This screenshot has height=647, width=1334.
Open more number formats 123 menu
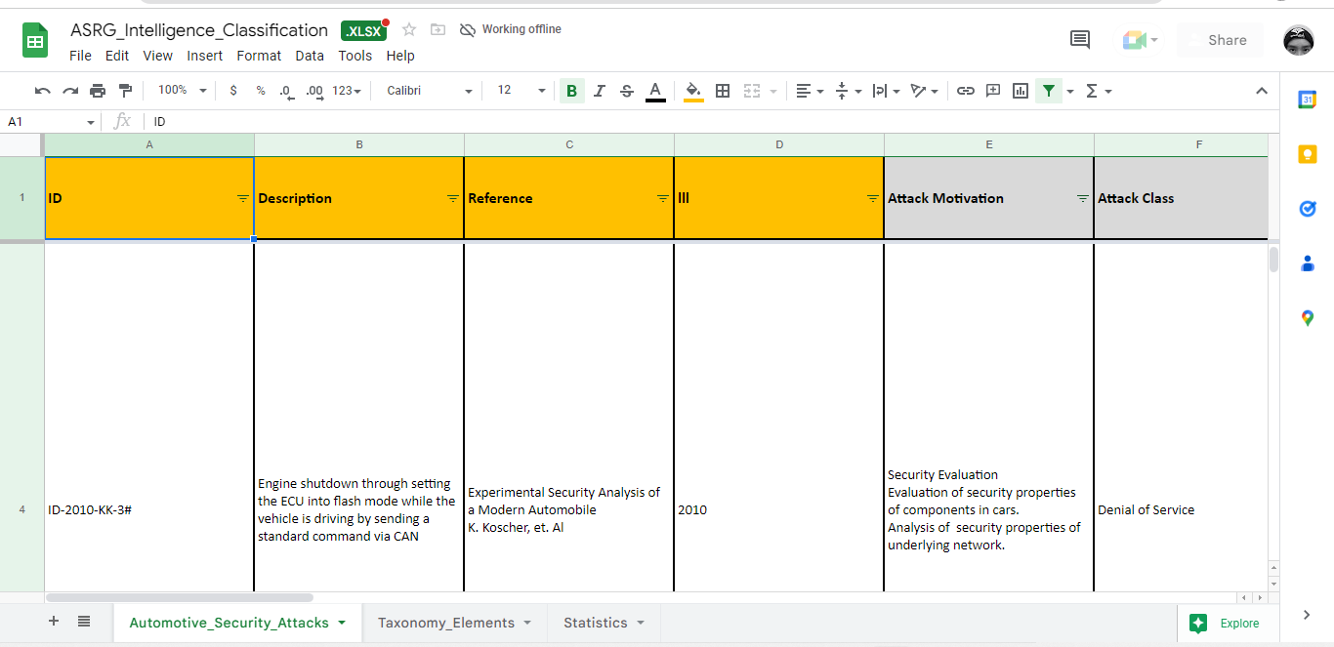pos(347,91)
